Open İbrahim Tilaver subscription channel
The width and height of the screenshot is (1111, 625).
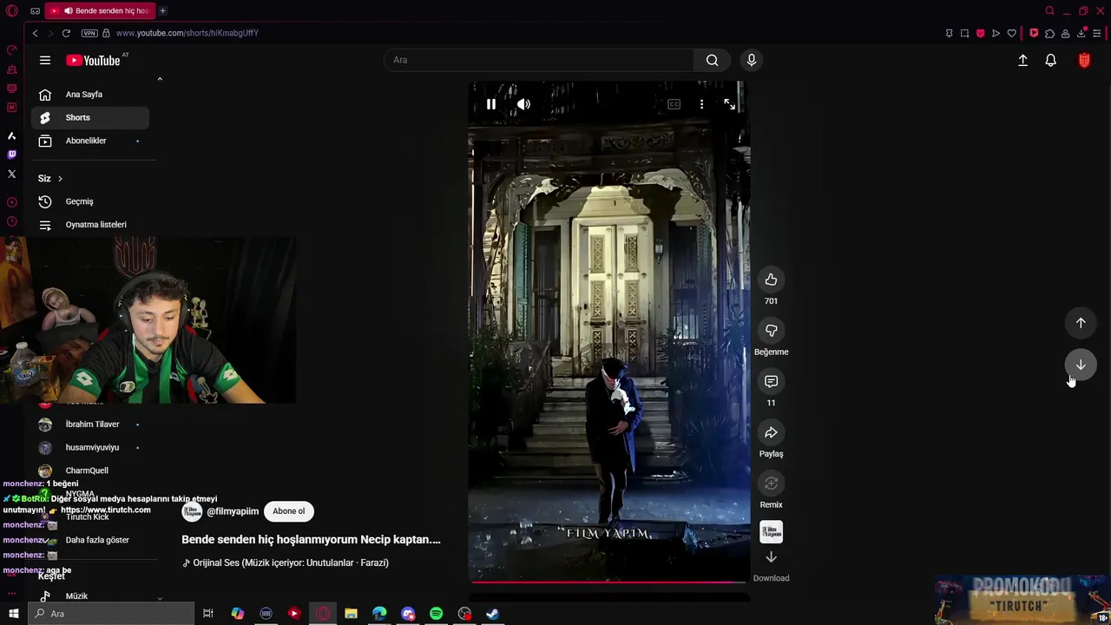pos(90,424)
